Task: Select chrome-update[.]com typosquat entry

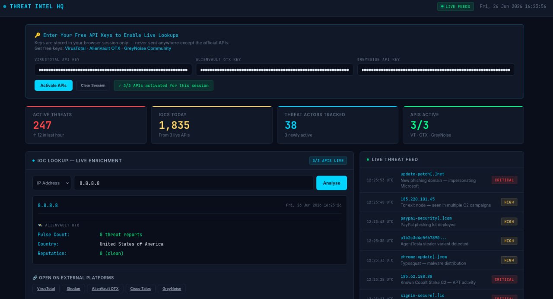Action: [442, 260]
